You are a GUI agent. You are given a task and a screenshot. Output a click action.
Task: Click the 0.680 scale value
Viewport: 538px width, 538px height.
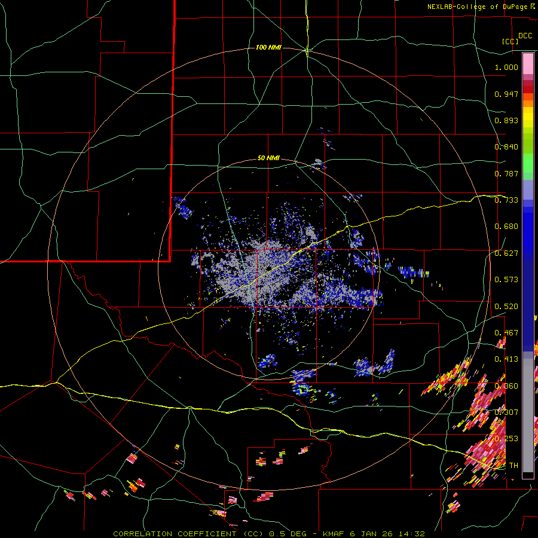pos(506,227)
